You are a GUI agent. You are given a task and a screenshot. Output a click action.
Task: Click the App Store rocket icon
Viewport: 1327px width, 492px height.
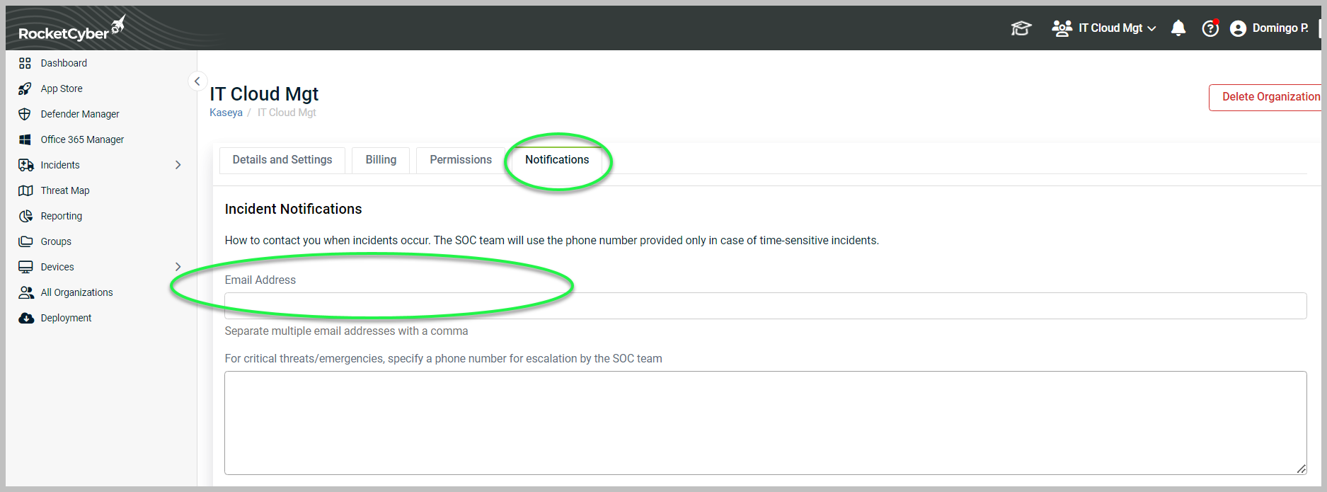pos(25,88)
